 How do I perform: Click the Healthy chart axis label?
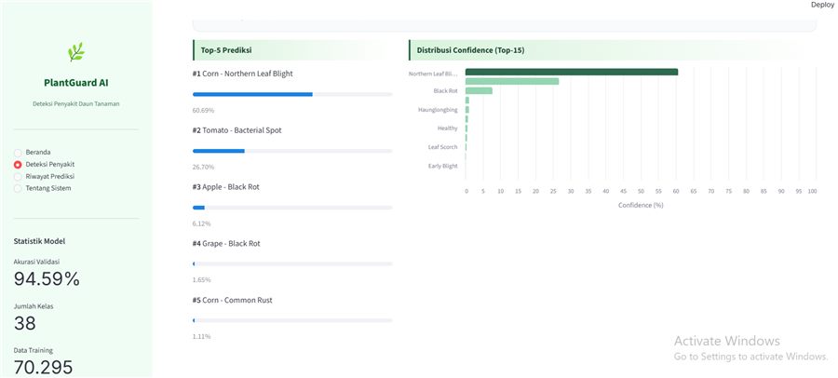pyautogui.click(x=447, y=128)
